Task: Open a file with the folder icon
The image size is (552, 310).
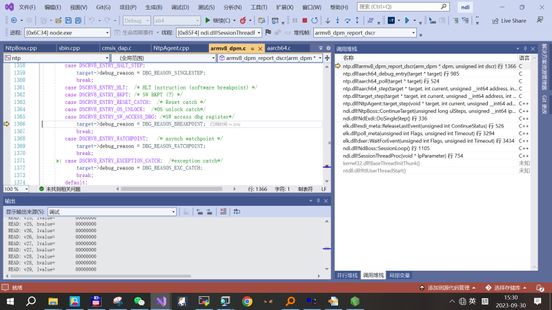Action: [58, 21]
